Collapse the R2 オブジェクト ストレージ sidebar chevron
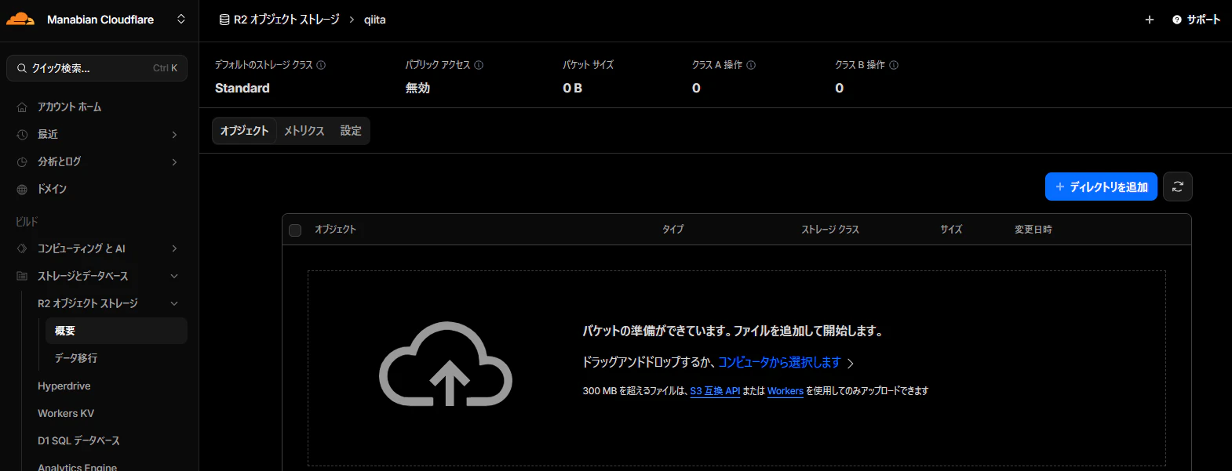This screenshot has width=1232, height=471. point(174,303)
